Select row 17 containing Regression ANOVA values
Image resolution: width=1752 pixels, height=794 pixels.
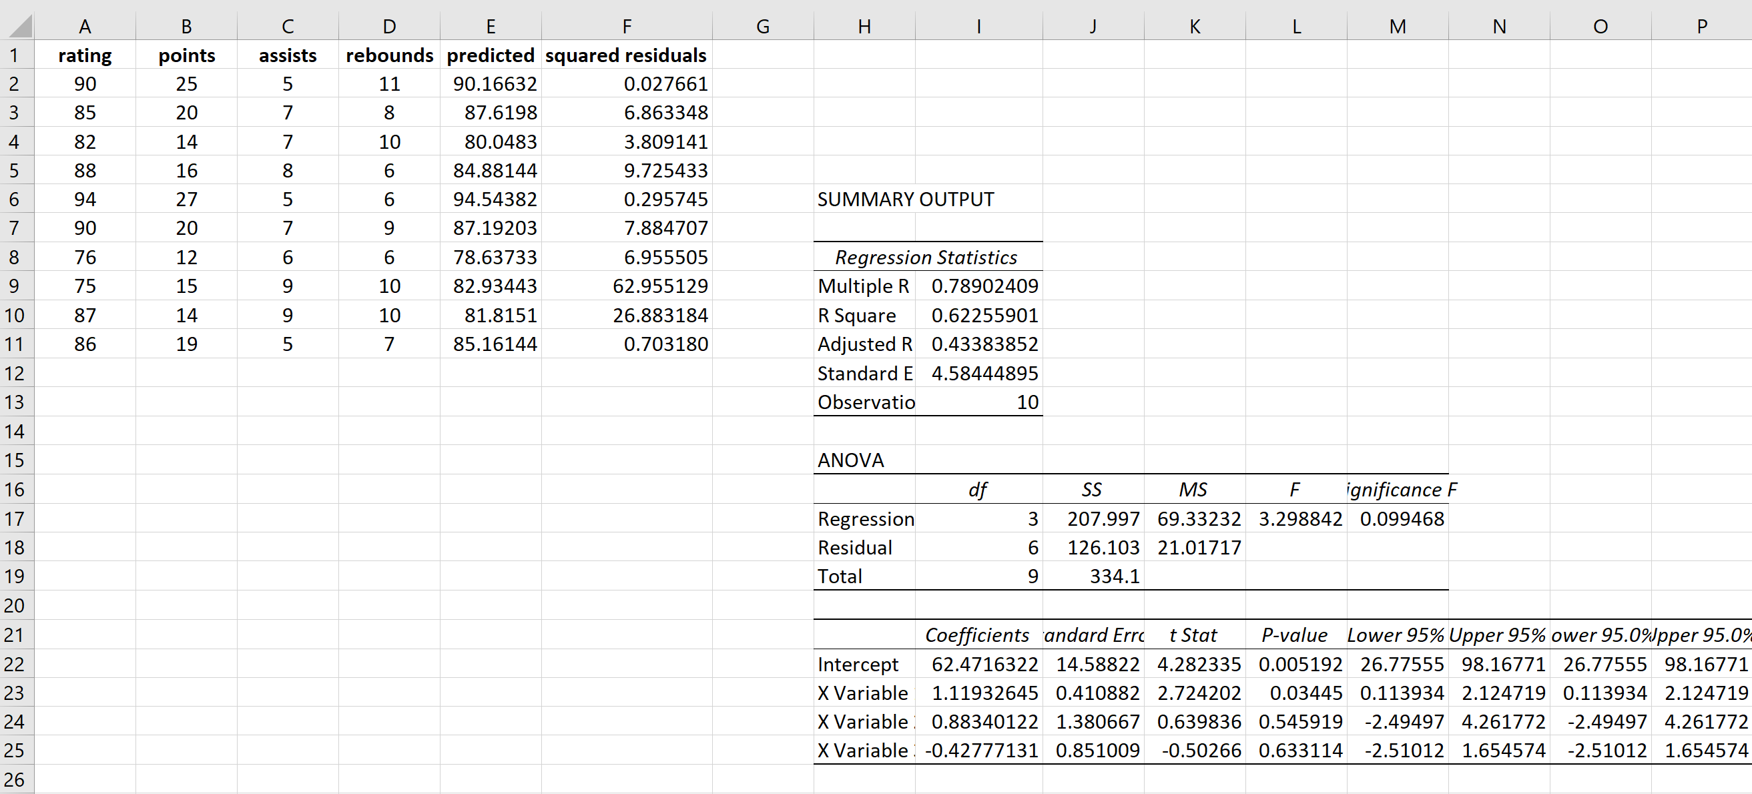tap(17, 518)
